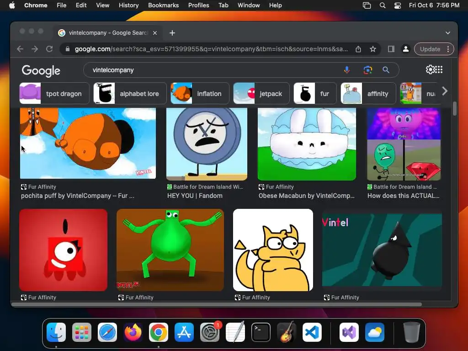
Task: Open Chrome three-dot menu
Action: click(448, 49)
